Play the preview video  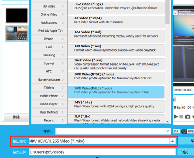click(x=176, y=117)
